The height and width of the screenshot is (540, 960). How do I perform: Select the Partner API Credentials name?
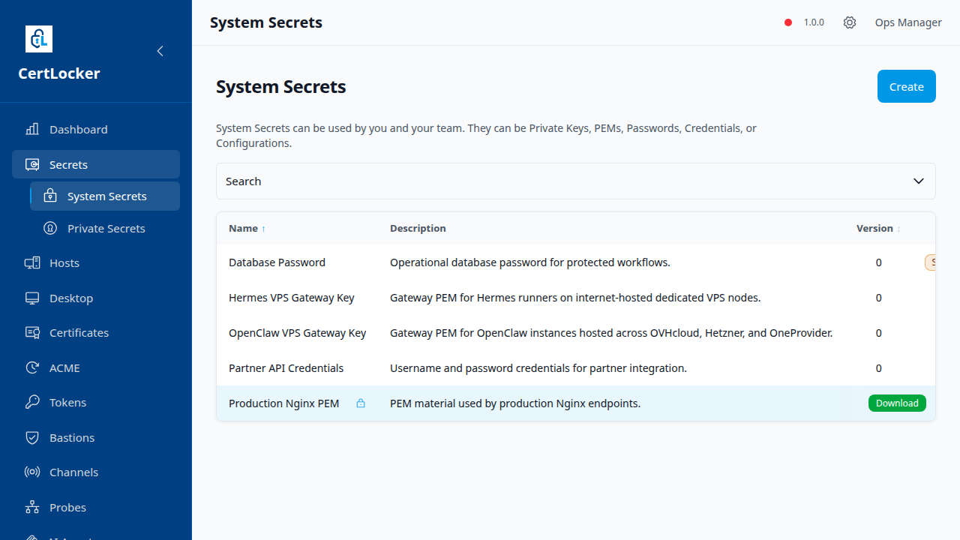(286, 368)
